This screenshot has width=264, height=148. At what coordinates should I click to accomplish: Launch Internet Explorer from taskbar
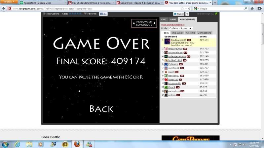pos(17,144)
